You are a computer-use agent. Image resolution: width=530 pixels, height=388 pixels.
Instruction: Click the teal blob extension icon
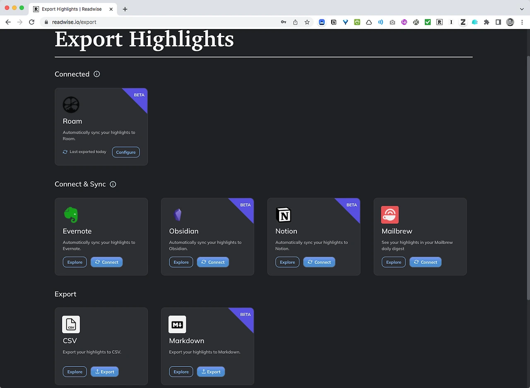[475, 22]
